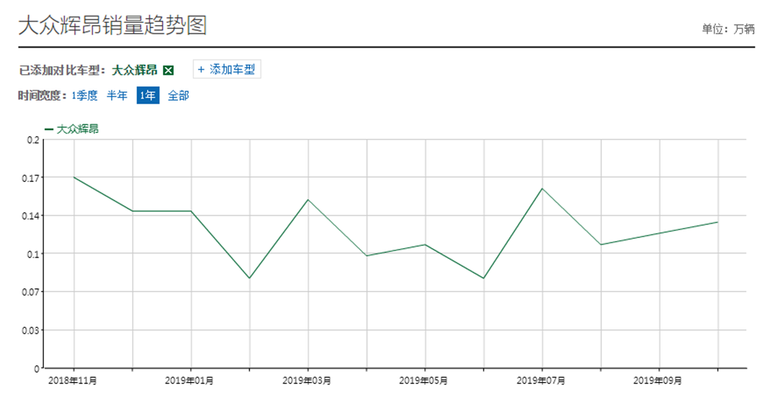The height and width of the screenshot is (397, 778).
Task: Click the 大众辉昂销量趋势图 title
Action: pos(112,25)
